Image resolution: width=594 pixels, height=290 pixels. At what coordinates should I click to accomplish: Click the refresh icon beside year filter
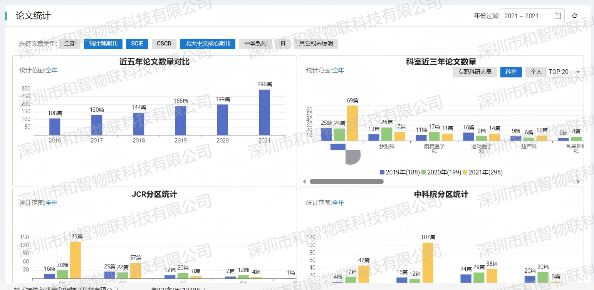(x=575, y=16)
